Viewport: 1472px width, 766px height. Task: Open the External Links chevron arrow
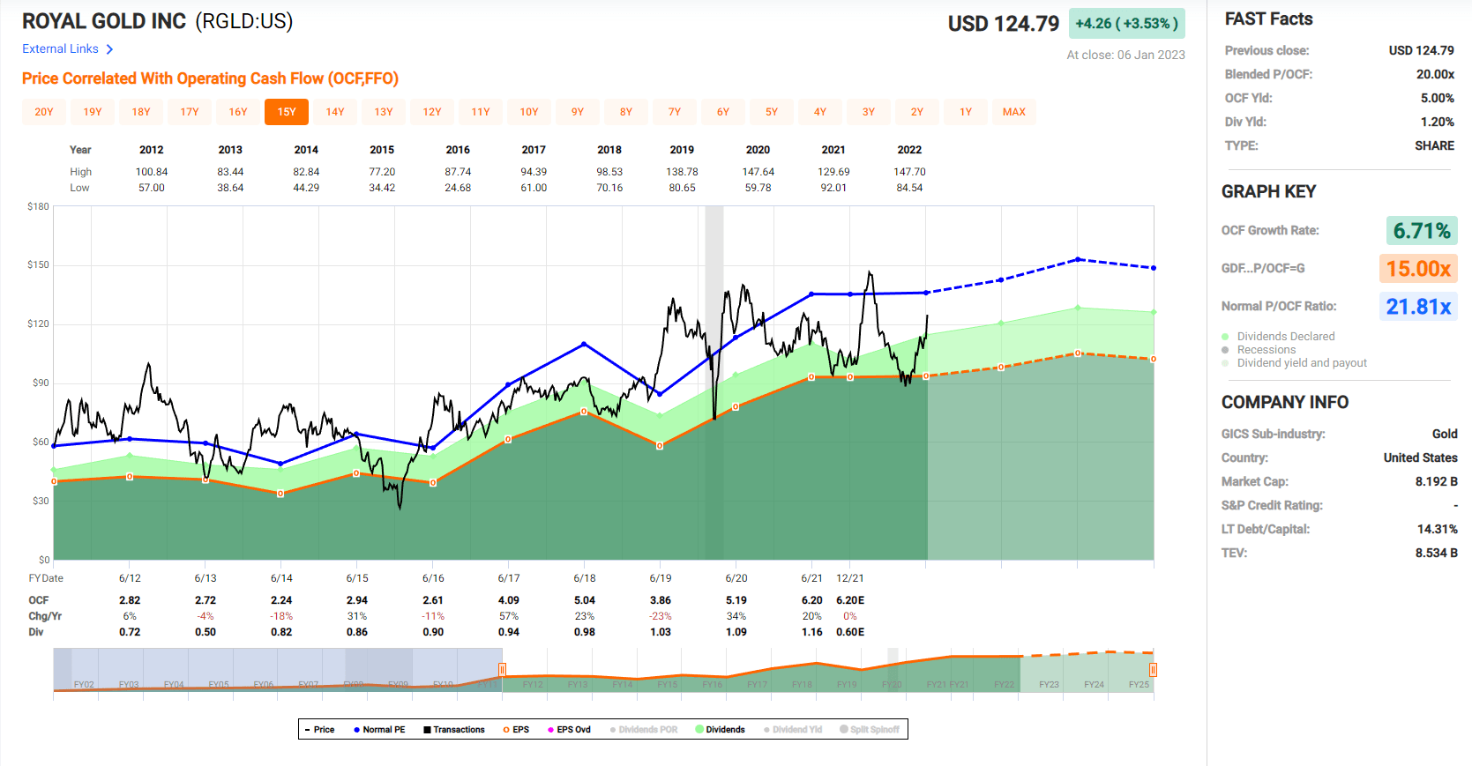109,49
